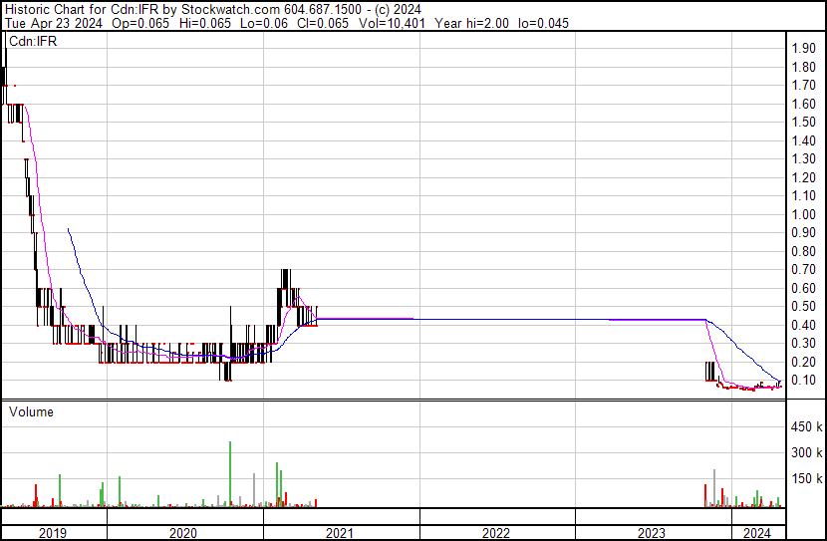The width and height of the screenshot is (827, 541).
Task: Select the 2019 year marker on timeline
Action: (54, 533)
